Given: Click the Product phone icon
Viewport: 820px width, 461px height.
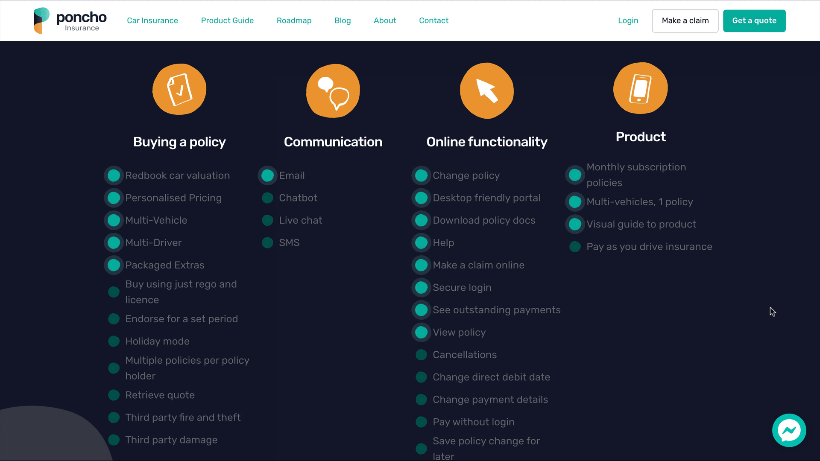Looking at the screenshot, I should pos(641,88).
